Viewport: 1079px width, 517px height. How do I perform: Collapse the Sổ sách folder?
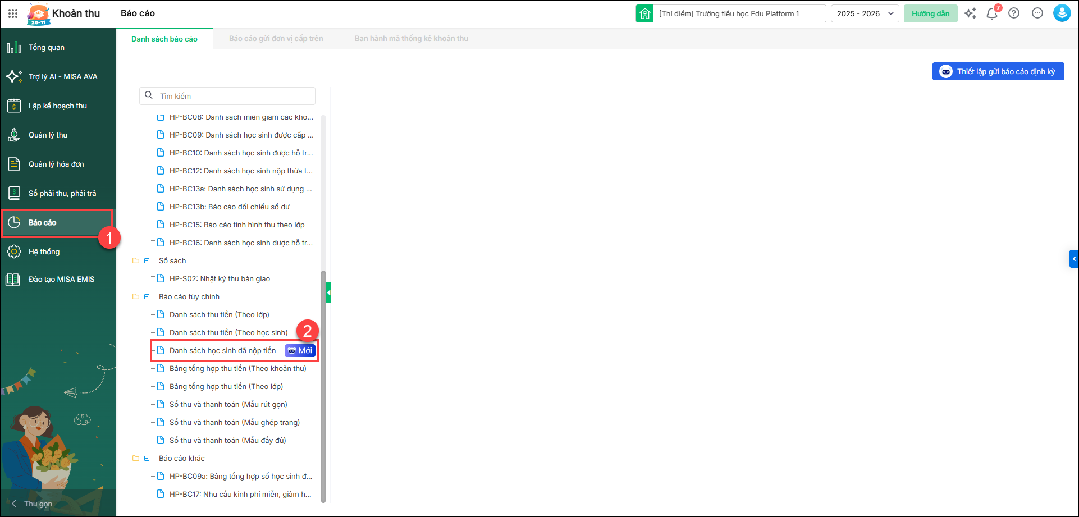point(147,261)
